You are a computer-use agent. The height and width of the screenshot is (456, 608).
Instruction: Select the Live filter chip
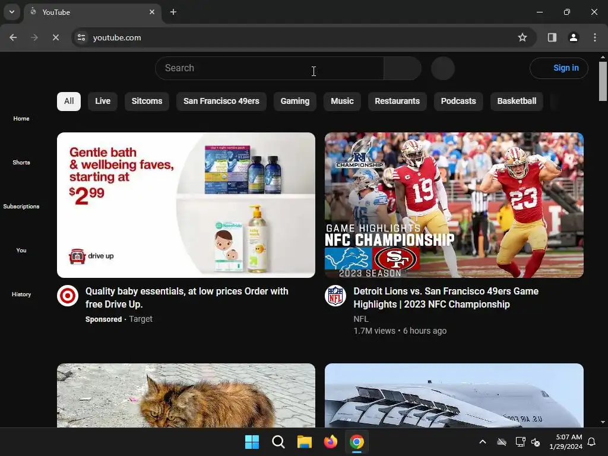(103, 101)
